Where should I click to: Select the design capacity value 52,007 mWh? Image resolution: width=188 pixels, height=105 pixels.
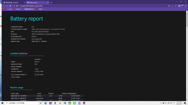pos(39,72)
